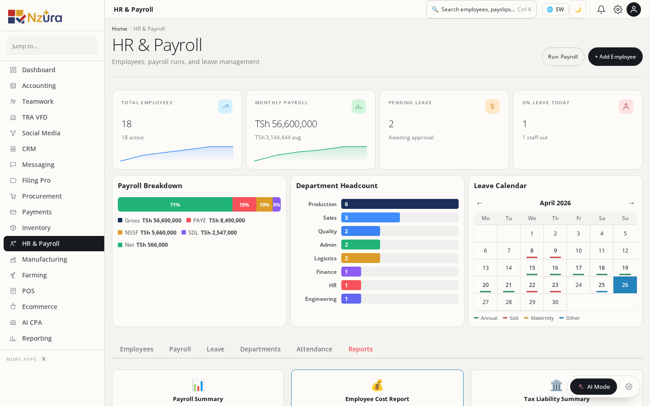This screenshot has width=650, height=406.
Task: Focus the Jump to field
Action: pos(52,46)
